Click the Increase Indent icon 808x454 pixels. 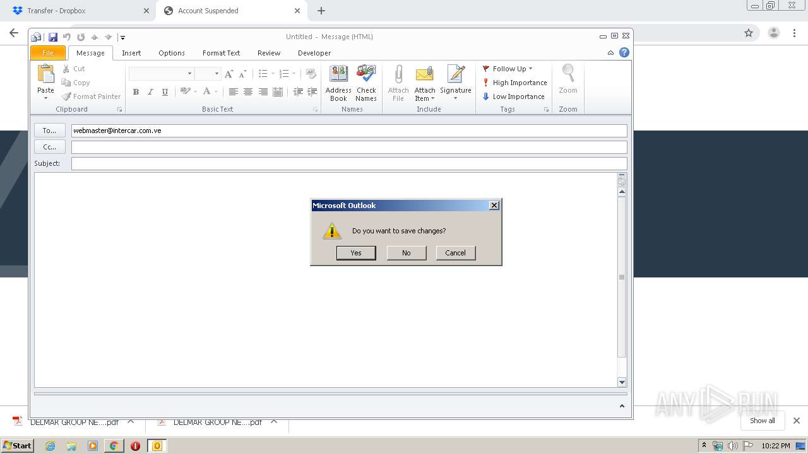coord(312,92)
